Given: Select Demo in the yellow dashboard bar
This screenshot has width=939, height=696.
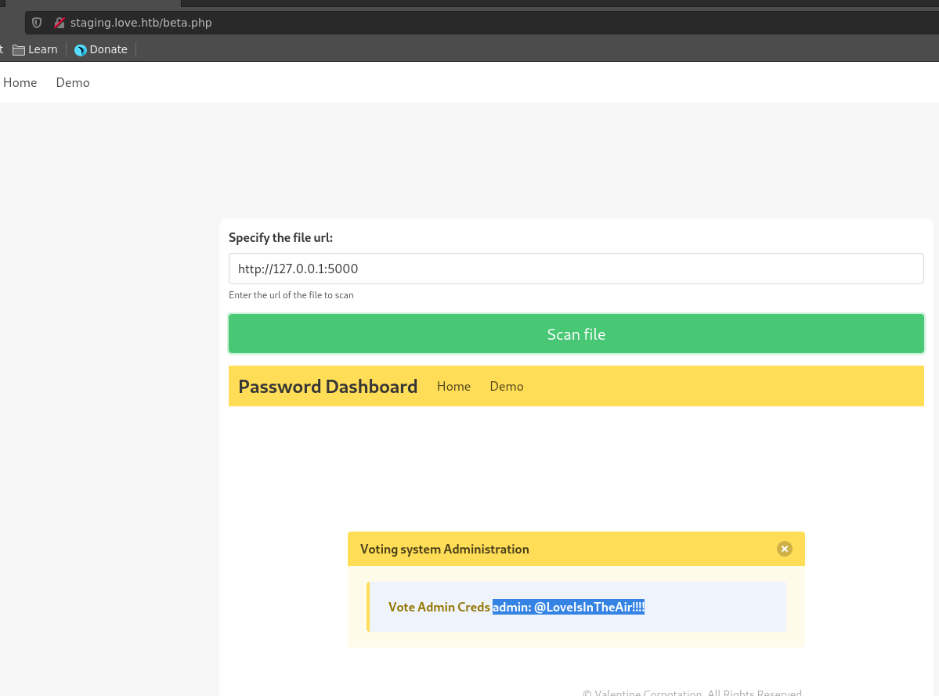Looking at the screenshot, I should 507,386.
